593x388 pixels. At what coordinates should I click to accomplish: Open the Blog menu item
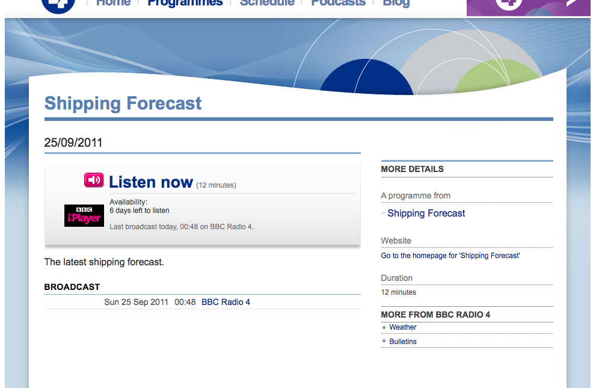click(396, 3)
